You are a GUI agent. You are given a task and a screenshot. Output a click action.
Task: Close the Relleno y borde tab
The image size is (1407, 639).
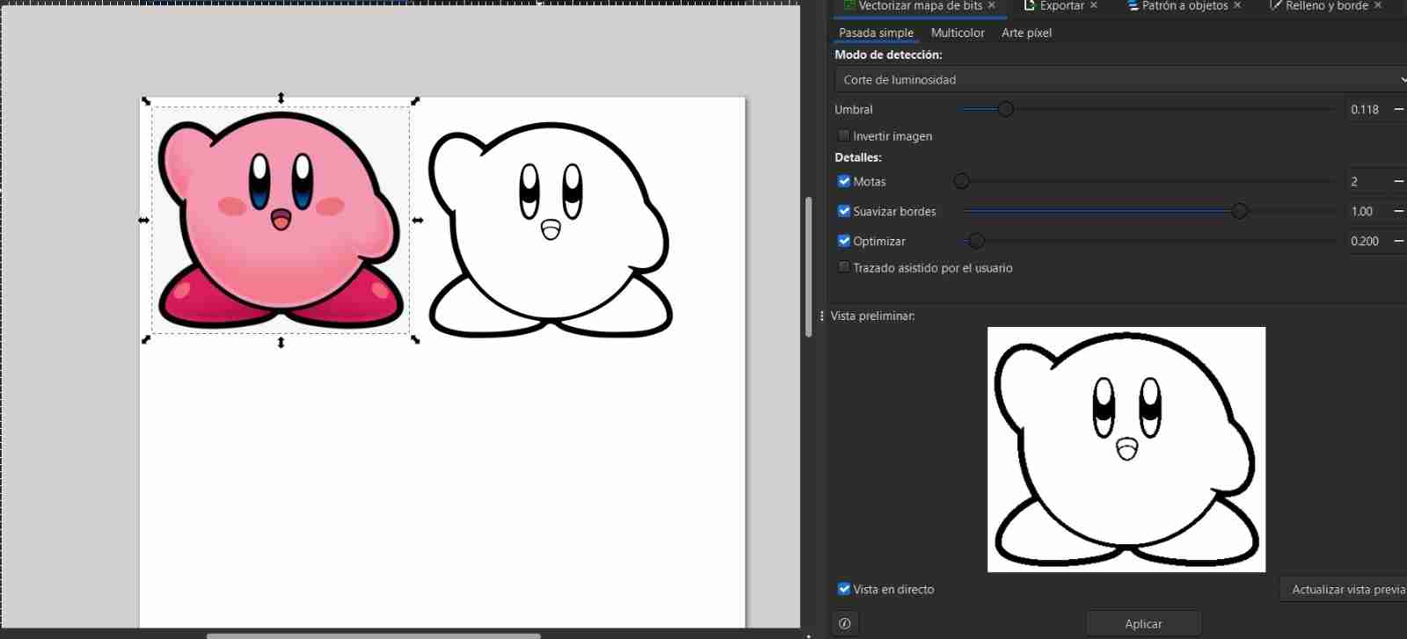click(1377, 5)
